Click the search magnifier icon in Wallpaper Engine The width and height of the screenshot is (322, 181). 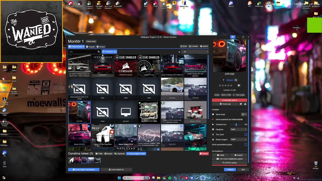tap(99, 52)
